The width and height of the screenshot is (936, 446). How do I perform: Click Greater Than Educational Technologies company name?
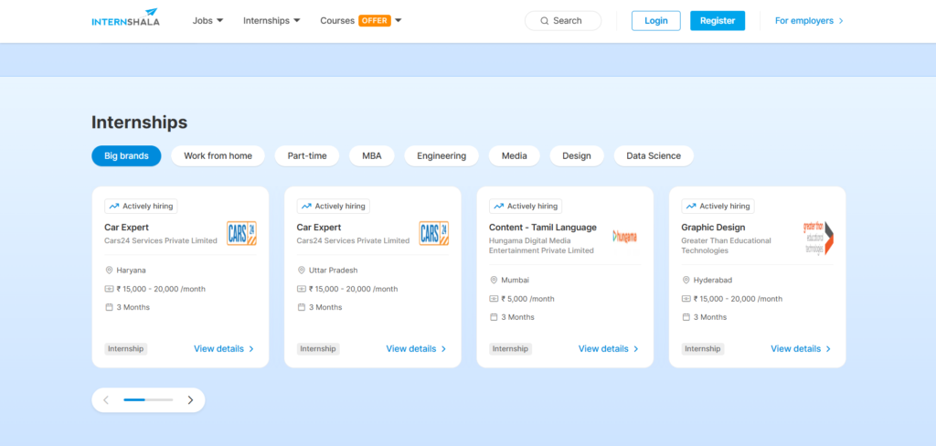click(726, 245)
